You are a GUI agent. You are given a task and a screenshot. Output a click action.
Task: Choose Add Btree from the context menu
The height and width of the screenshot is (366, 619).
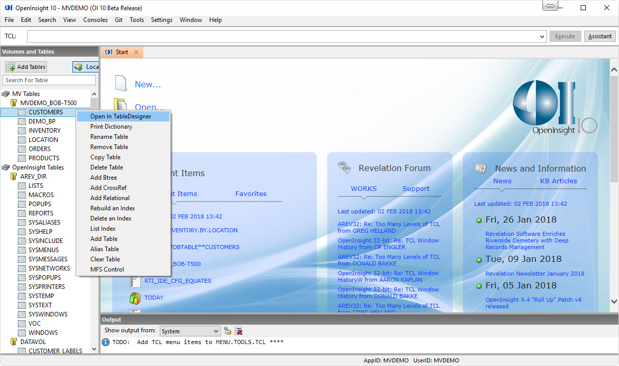123,178
